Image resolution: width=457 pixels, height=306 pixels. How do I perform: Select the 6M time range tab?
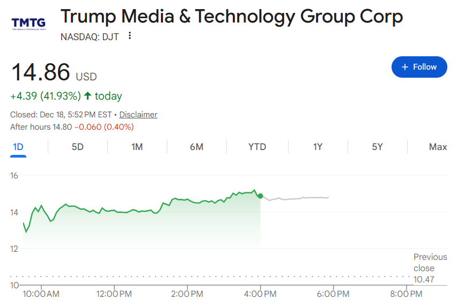click(x=196, y=147)
